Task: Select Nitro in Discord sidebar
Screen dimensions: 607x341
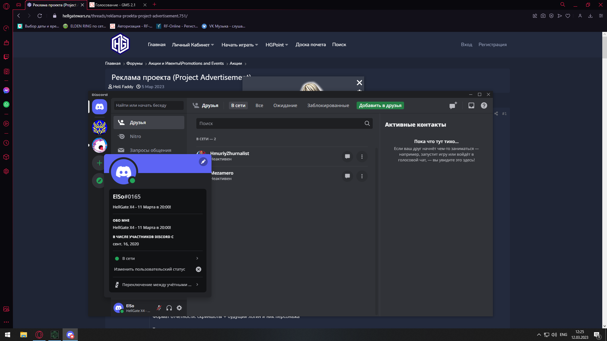Action: [149, 136]
